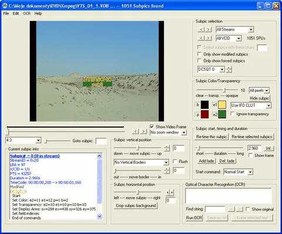The height and width of the screenshot is (234, 282).
Task: Click the Add fade button
Action: [x=206, y=161]
